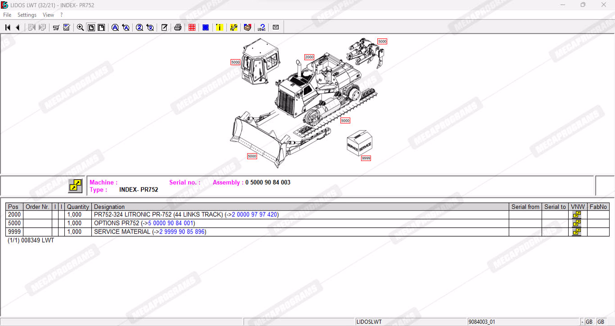Open the shopping cart icon
The image size is (615, 326).
click(56, 28)
